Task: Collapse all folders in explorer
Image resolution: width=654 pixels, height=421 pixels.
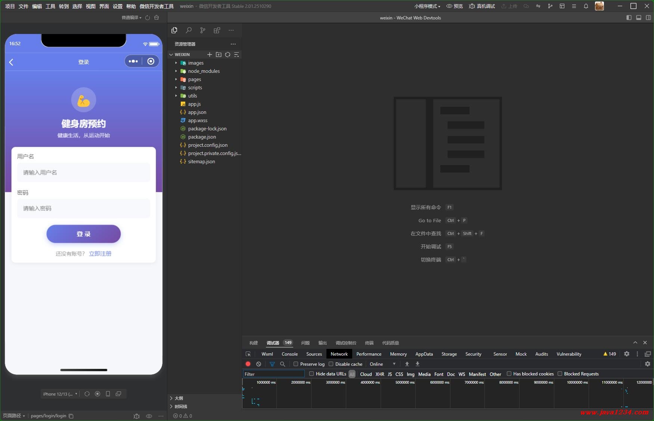Action: [x=236, y=55]
